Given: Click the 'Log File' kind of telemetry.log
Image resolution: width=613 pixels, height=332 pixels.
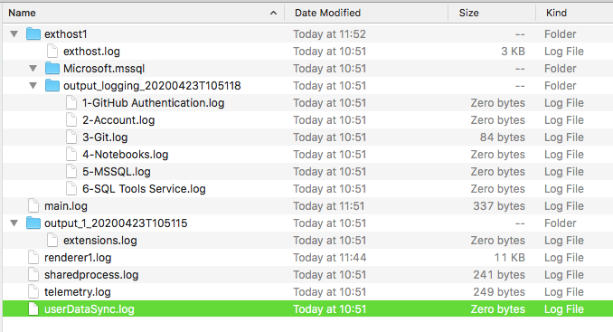Looking at the screenshot, I should point(564,292).
